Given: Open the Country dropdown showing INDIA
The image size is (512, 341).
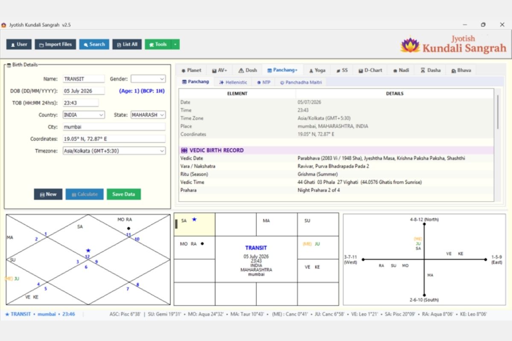Looking at the screenshot, I should [84, 115].
